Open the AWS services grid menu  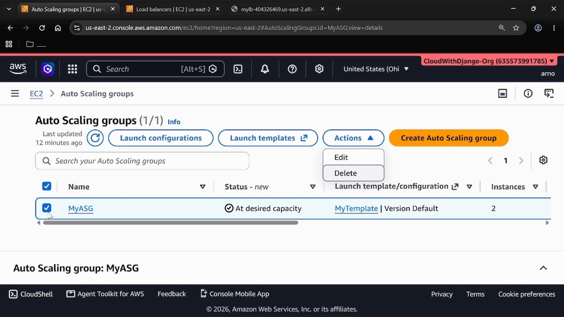coord(72,69)
